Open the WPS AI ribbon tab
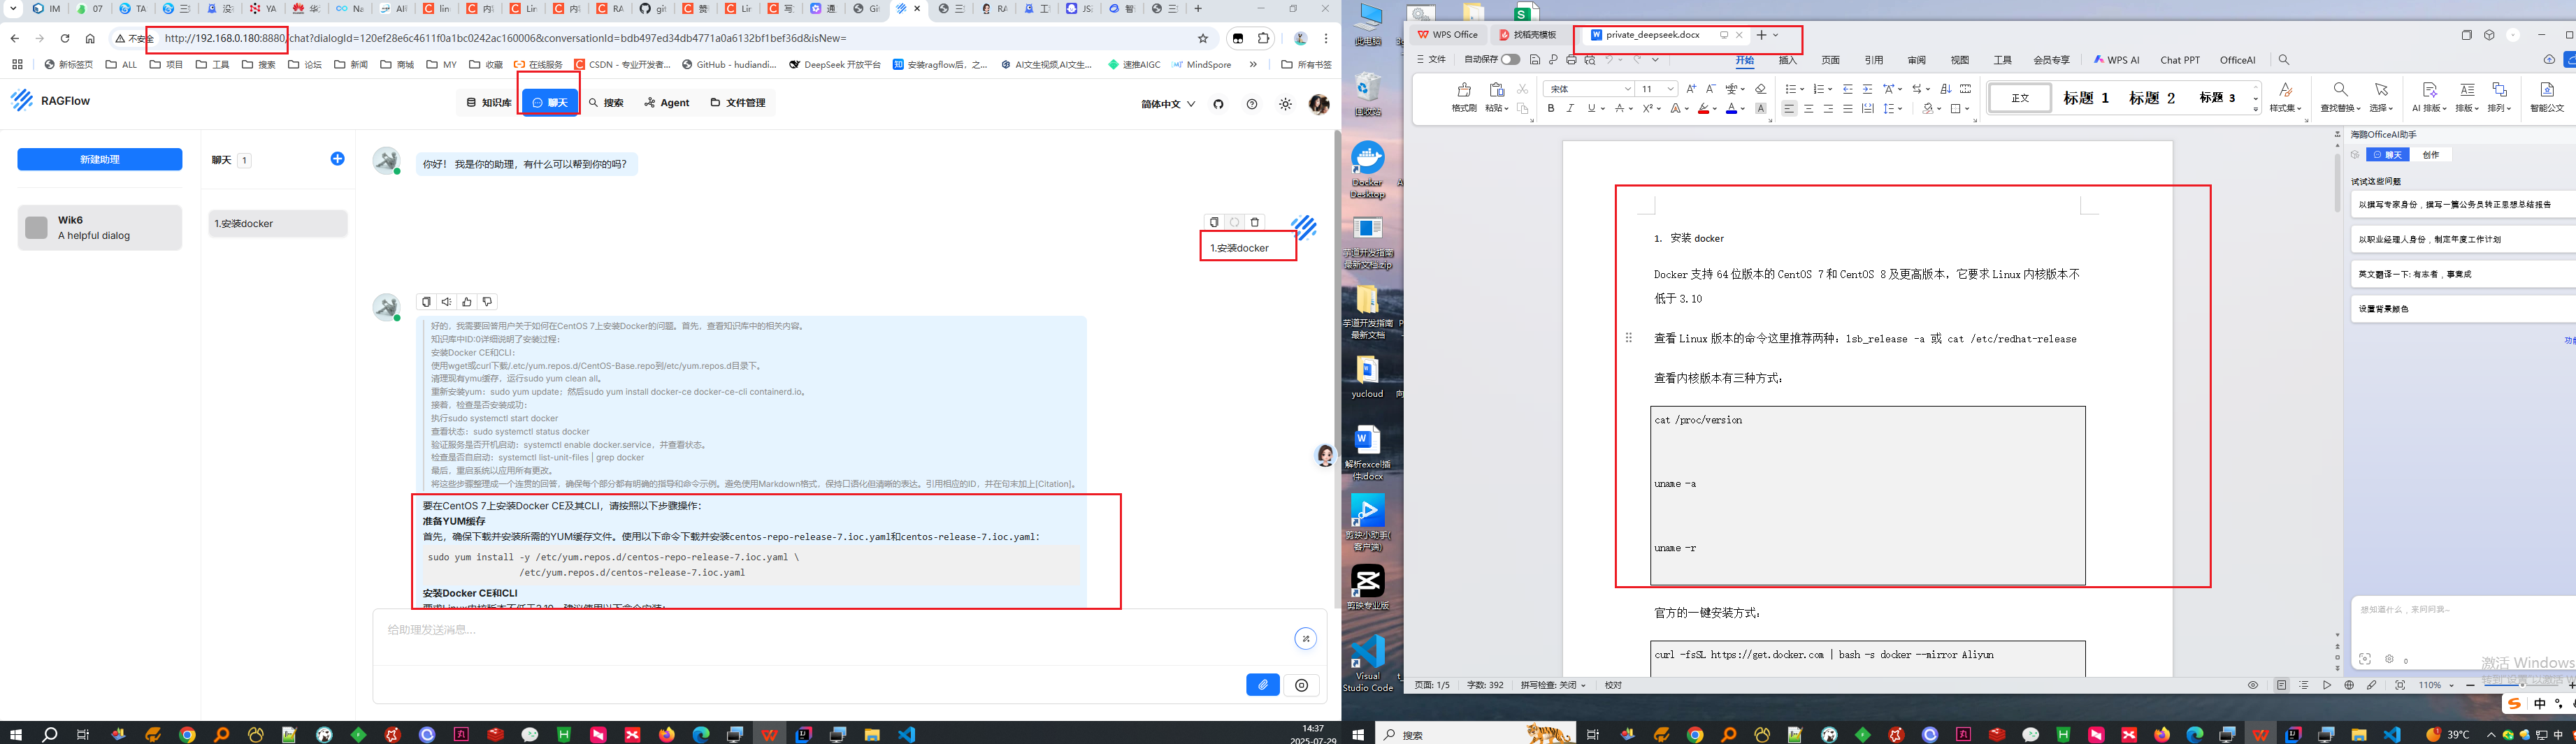Viewport: 2576px width, 744px height. click(2116, 60)
